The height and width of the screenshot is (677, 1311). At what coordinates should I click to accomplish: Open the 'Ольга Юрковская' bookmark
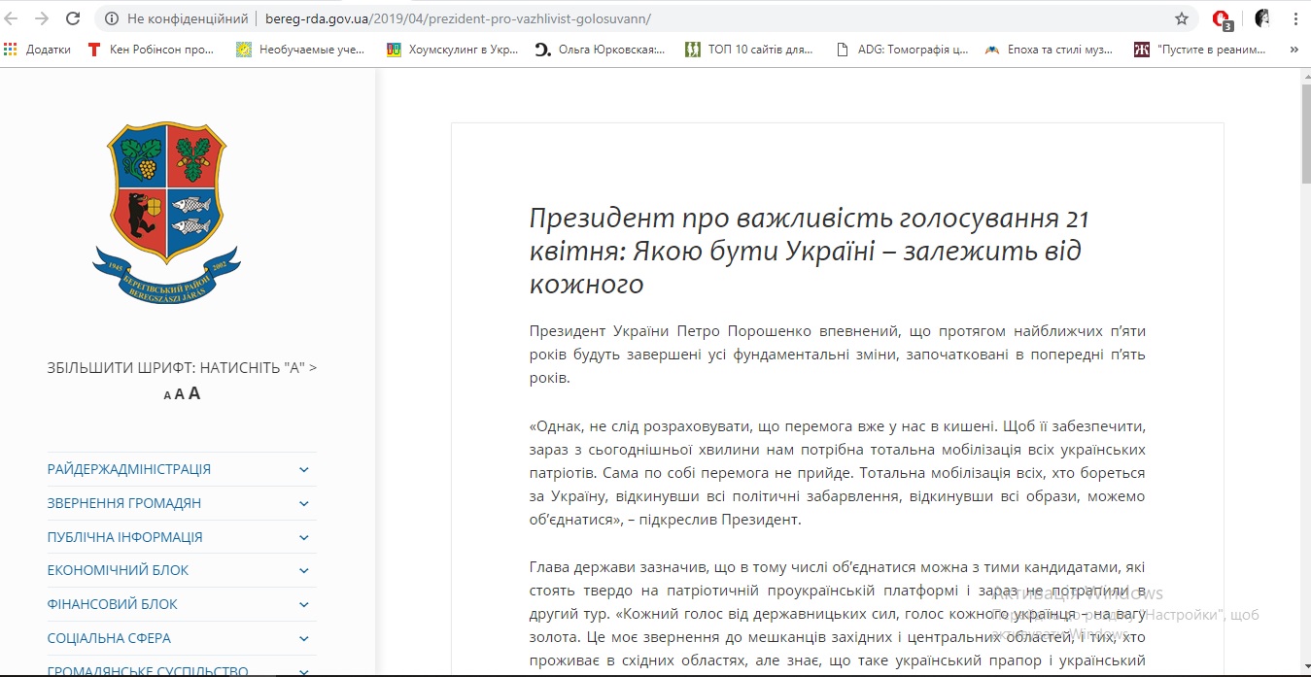602,50
